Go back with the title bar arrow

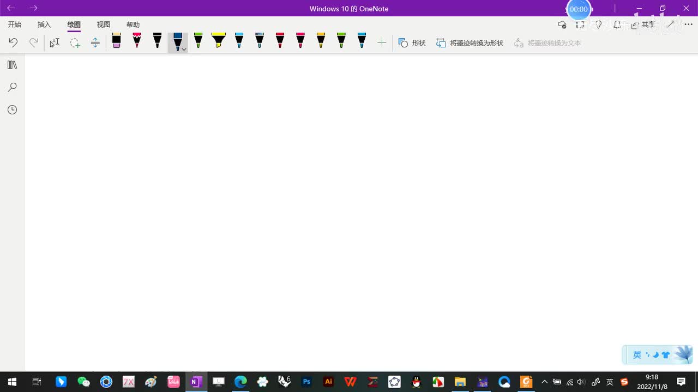(11, 8)
